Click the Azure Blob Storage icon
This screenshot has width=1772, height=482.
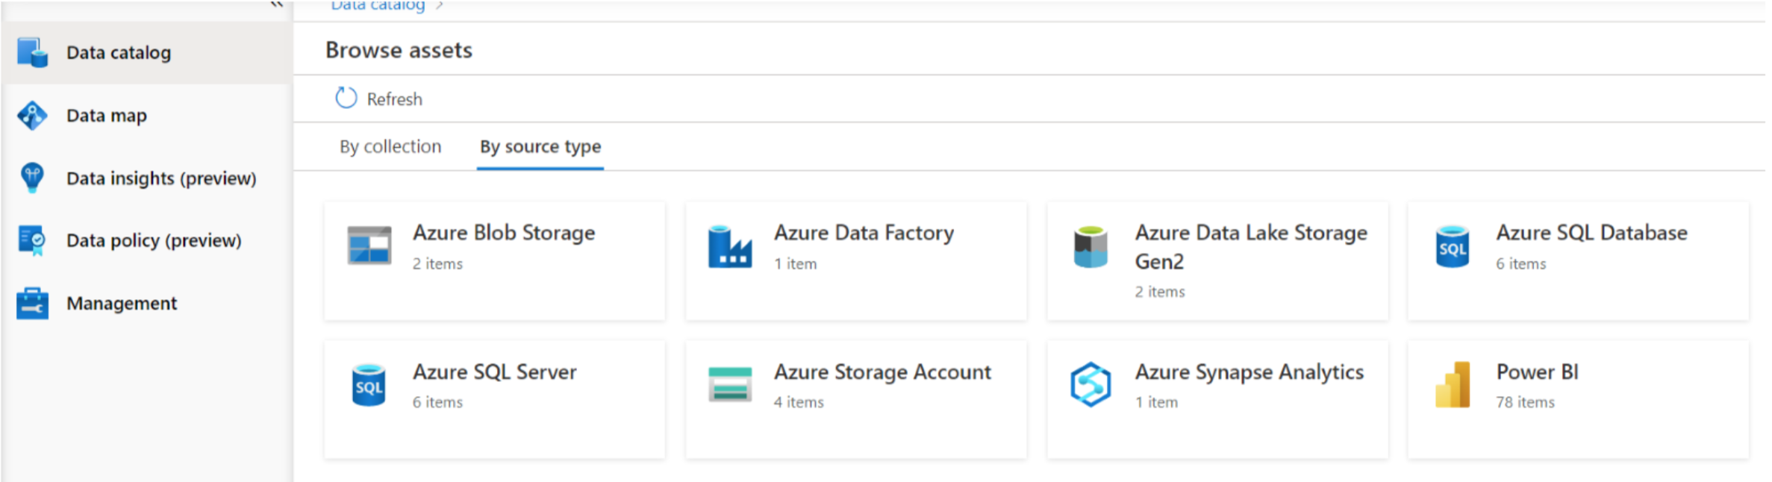pyautogui.click(x=369, y=246)
